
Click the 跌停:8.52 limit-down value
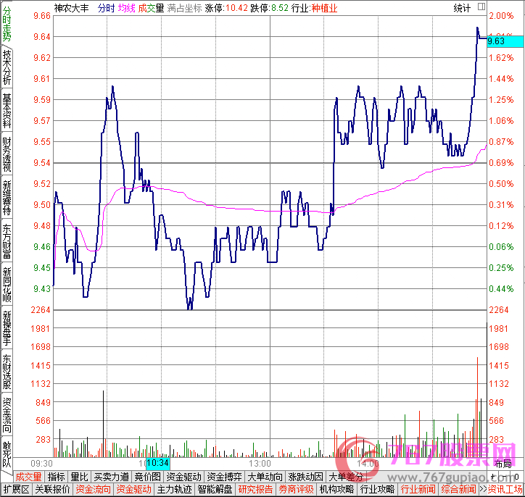pyautogui.click(x=269, y=8)
